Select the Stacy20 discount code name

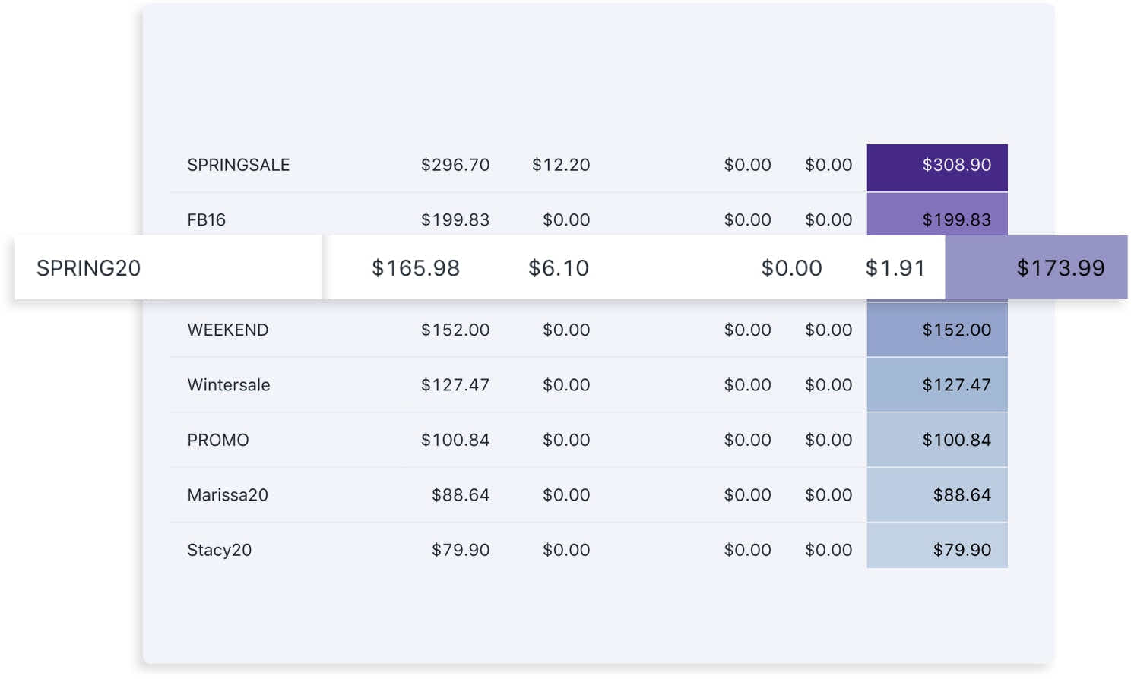coord(219,550)
